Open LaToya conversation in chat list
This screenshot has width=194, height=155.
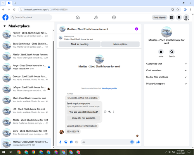(26, 89)
